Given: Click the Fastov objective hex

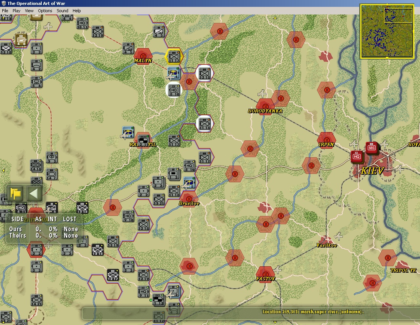Looking at the screenshot, I should tap(266, 274).
